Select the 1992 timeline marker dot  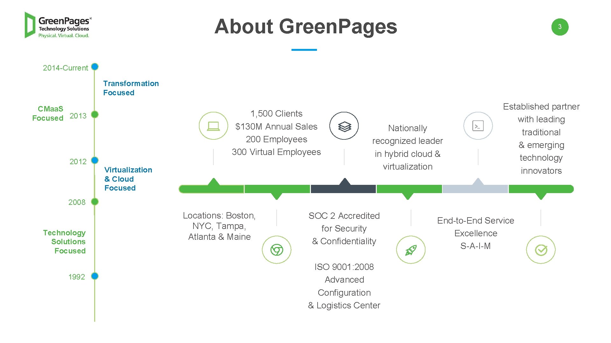coord(95,276)
